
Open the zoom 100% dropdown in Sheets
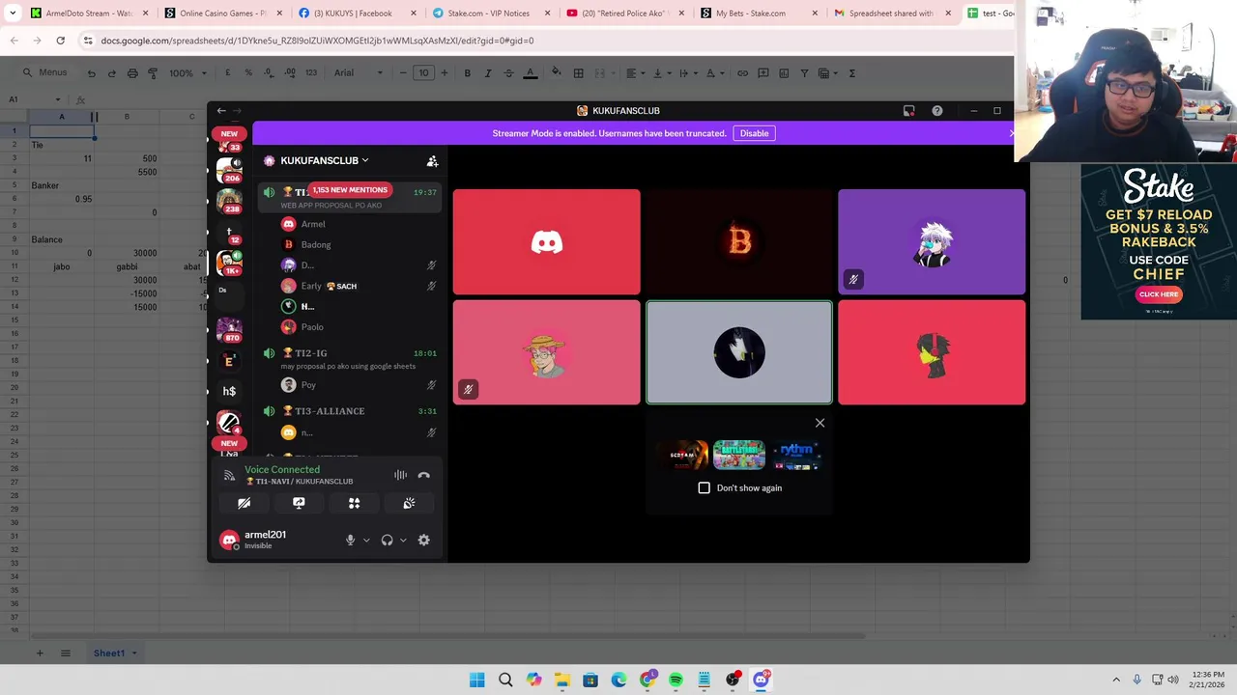[188, 73]
